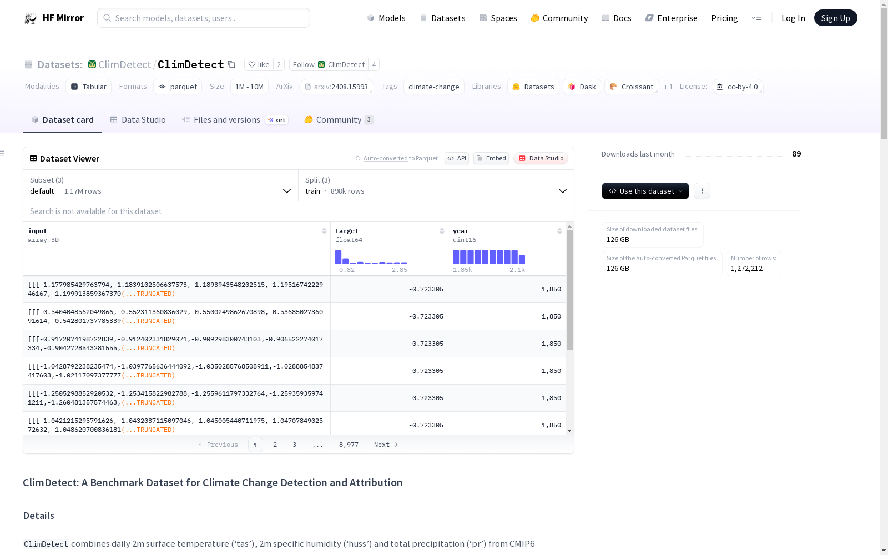The height and width of the screenshot is (555, 888).
Task: Focus the search models and datasets field
Action: click(x=204, y=18)
